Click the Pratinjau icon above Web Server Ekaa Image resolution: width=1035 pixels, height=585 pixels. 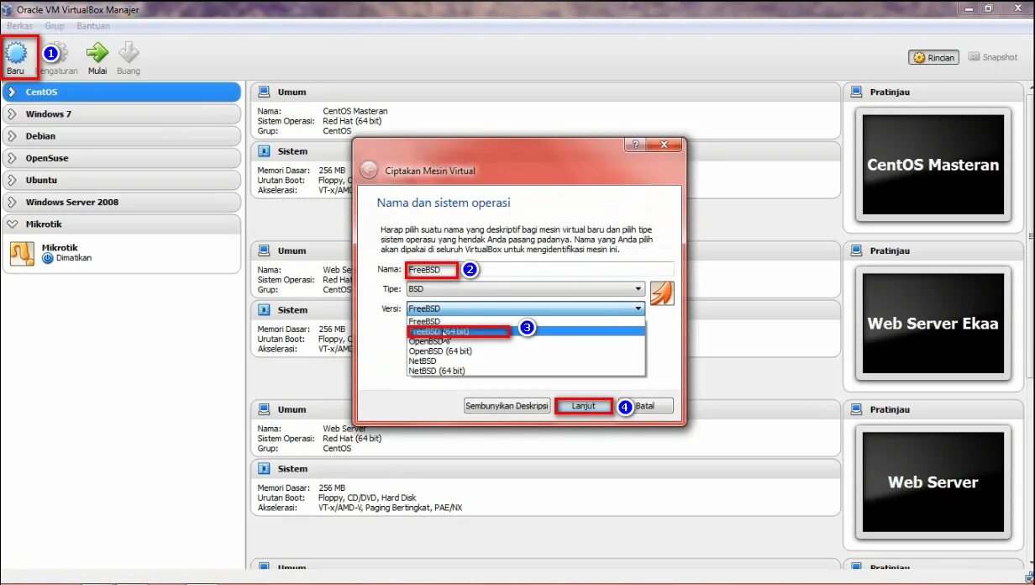point(856,250)
